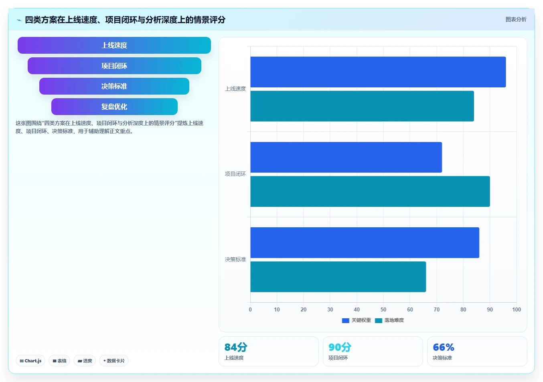Click the 50 tick on the x-axis
This screenshot has height=382, width=543.
pos(383,309)
